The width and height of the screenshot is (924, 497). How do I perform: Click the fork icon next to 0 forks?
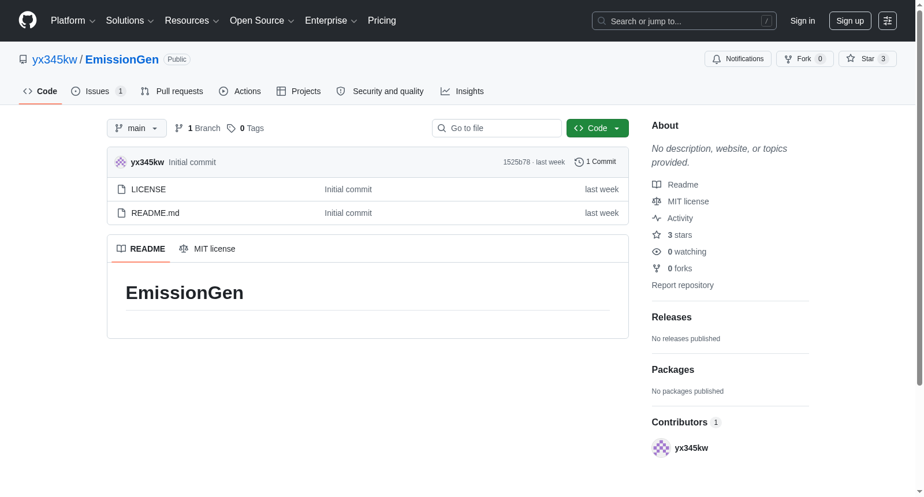click(657, 268)
